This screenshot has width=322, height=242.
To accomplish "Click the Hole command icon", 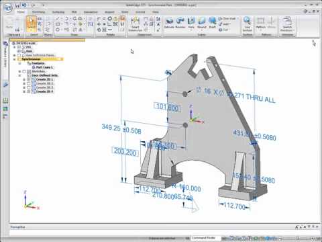I will [191, 21].
